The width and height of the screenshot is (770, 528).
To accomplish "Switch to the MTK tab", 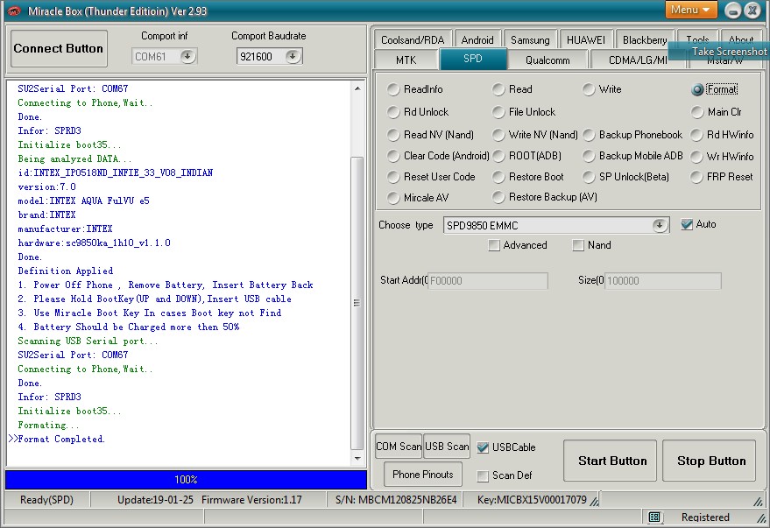I will click(x=406, y=60).
